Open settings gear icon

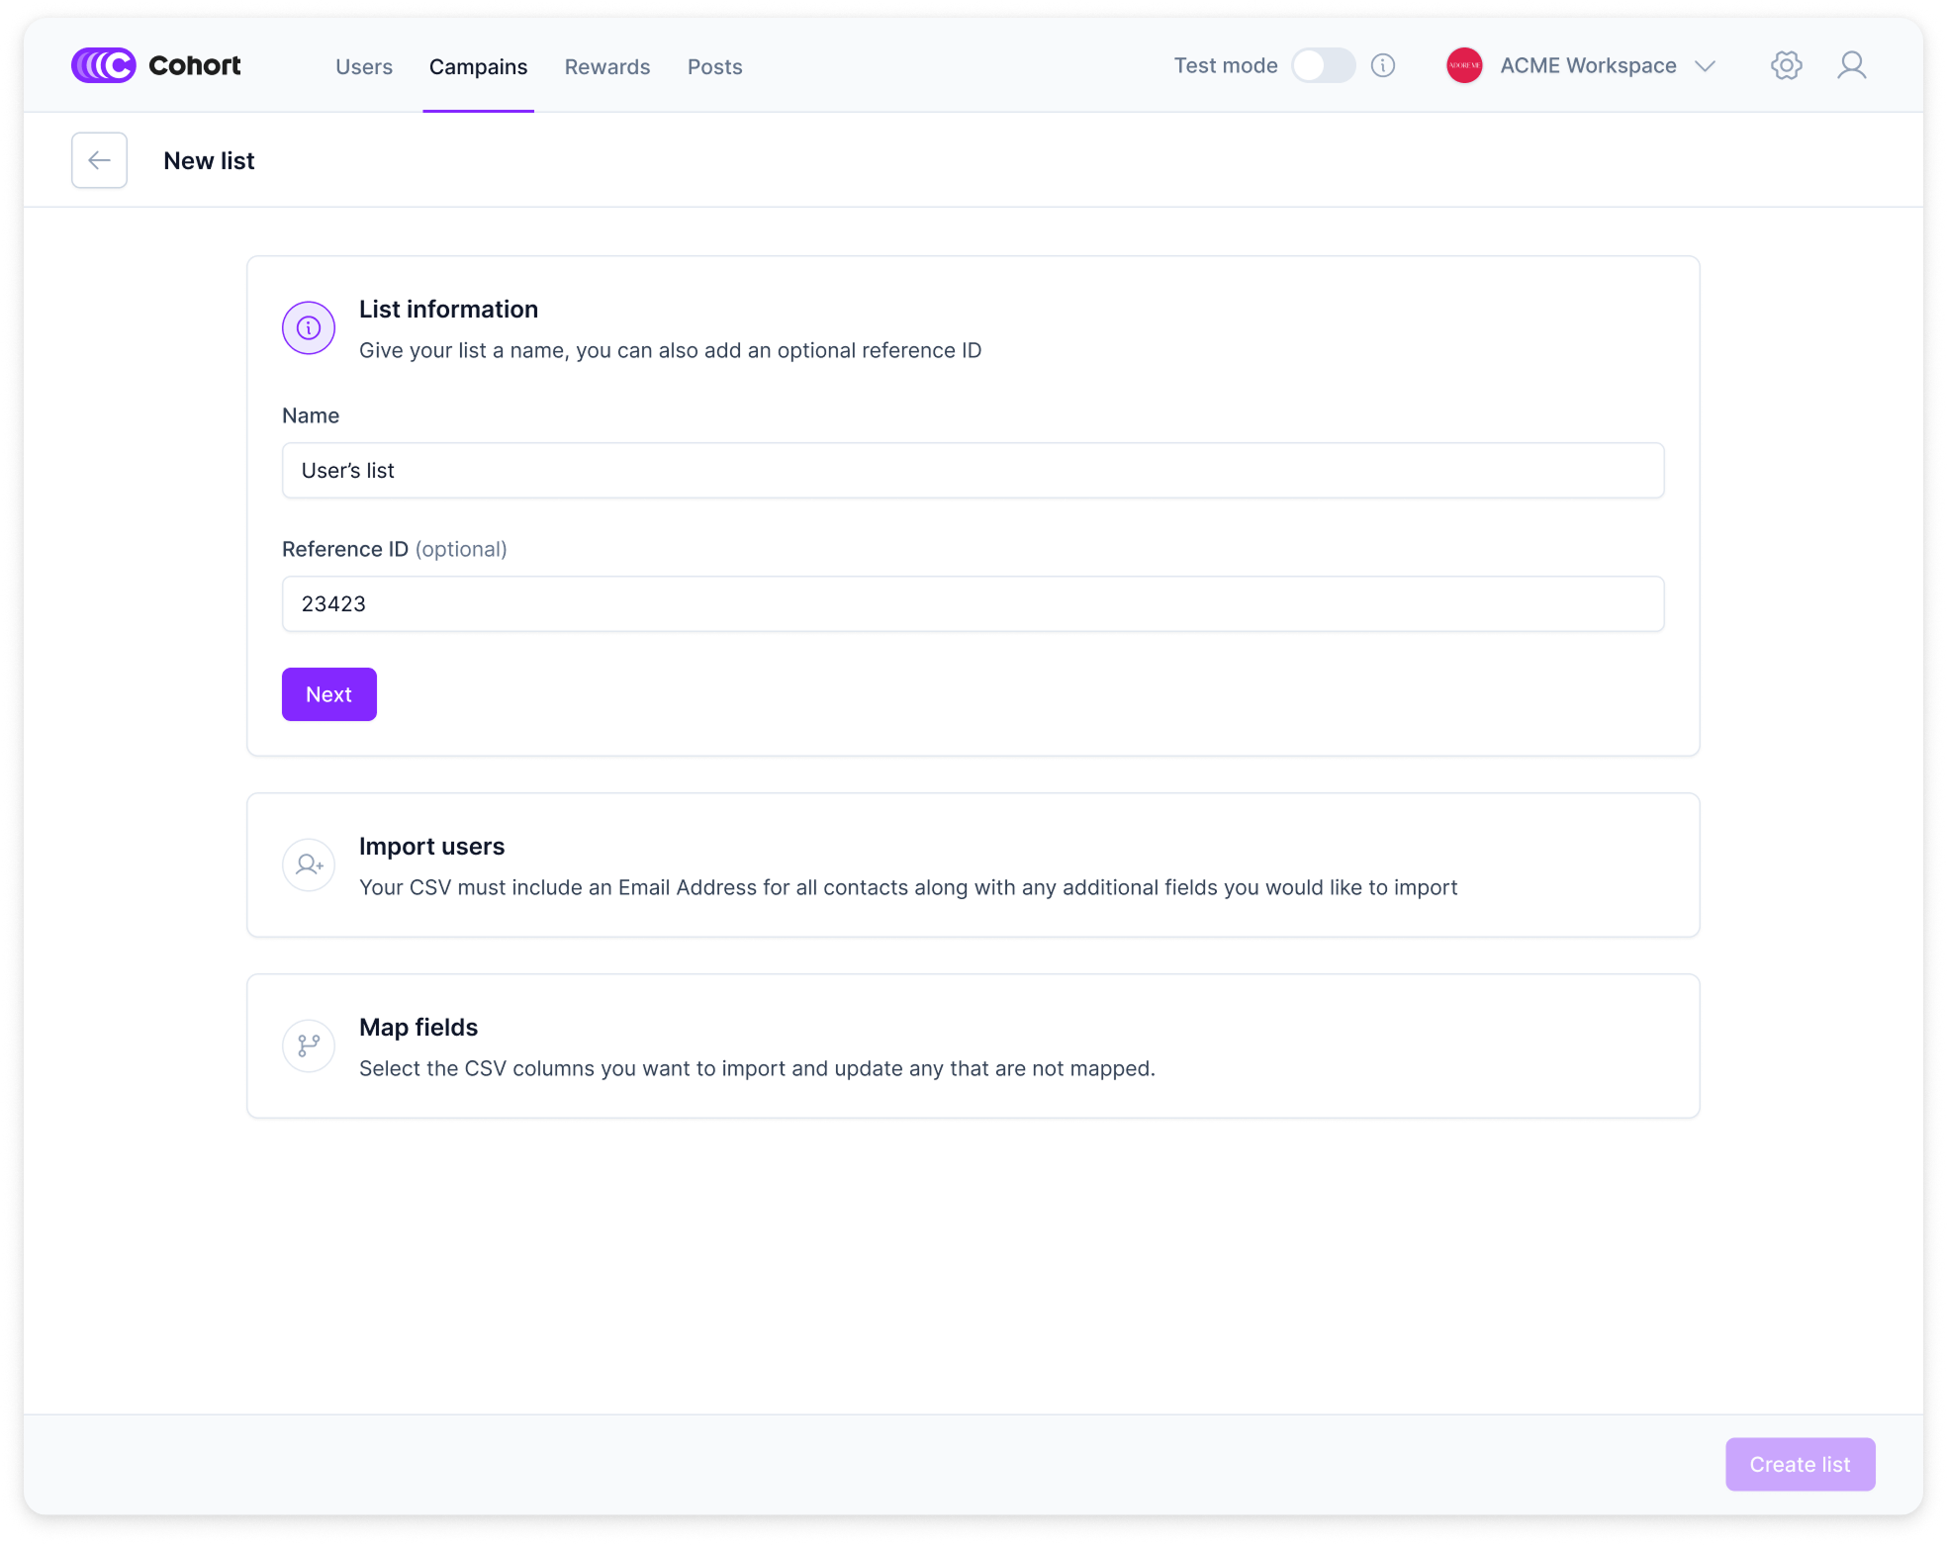(x=1786, y=65)
